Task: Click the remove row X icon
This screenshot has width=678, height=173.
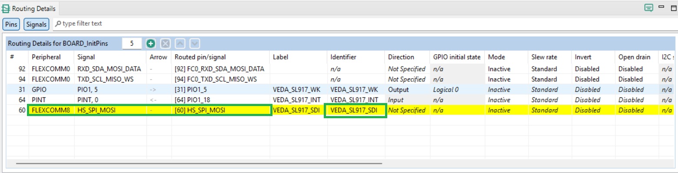Action: pos(166,43)
